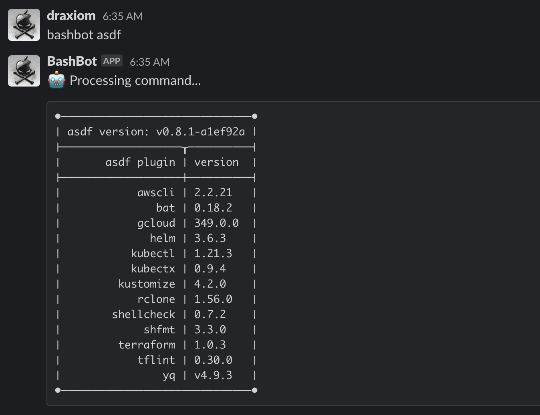Image resolution: width=540 pixels, height=415 pixels.
Task: Open BashBot's skull avatar
Action: click(24, 71)
